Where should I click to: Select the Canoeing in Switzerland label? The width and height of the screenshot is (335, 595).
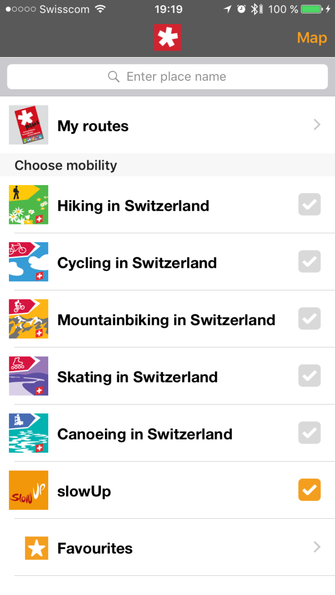point(145,434)
